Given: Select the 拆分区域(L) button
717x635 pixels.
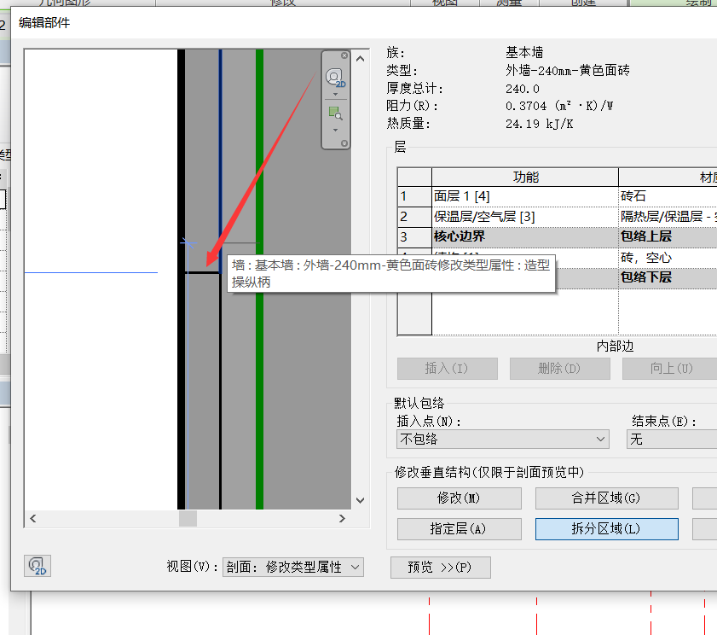Looking at the screenshot, I should [x=606, y=529].
